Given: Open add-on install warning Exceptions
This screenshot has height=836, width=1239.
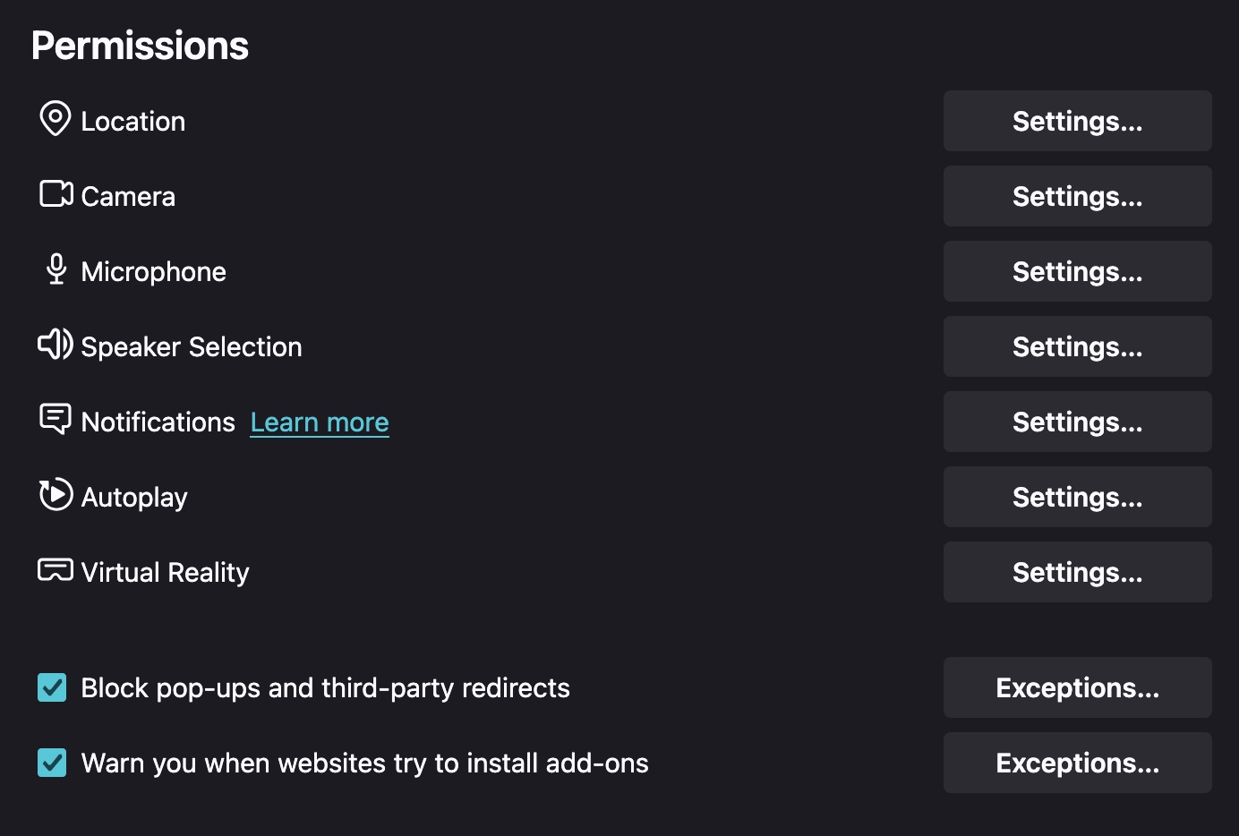Looking at the screenshot, I should pyautogui.click(x=1077, y=763).
